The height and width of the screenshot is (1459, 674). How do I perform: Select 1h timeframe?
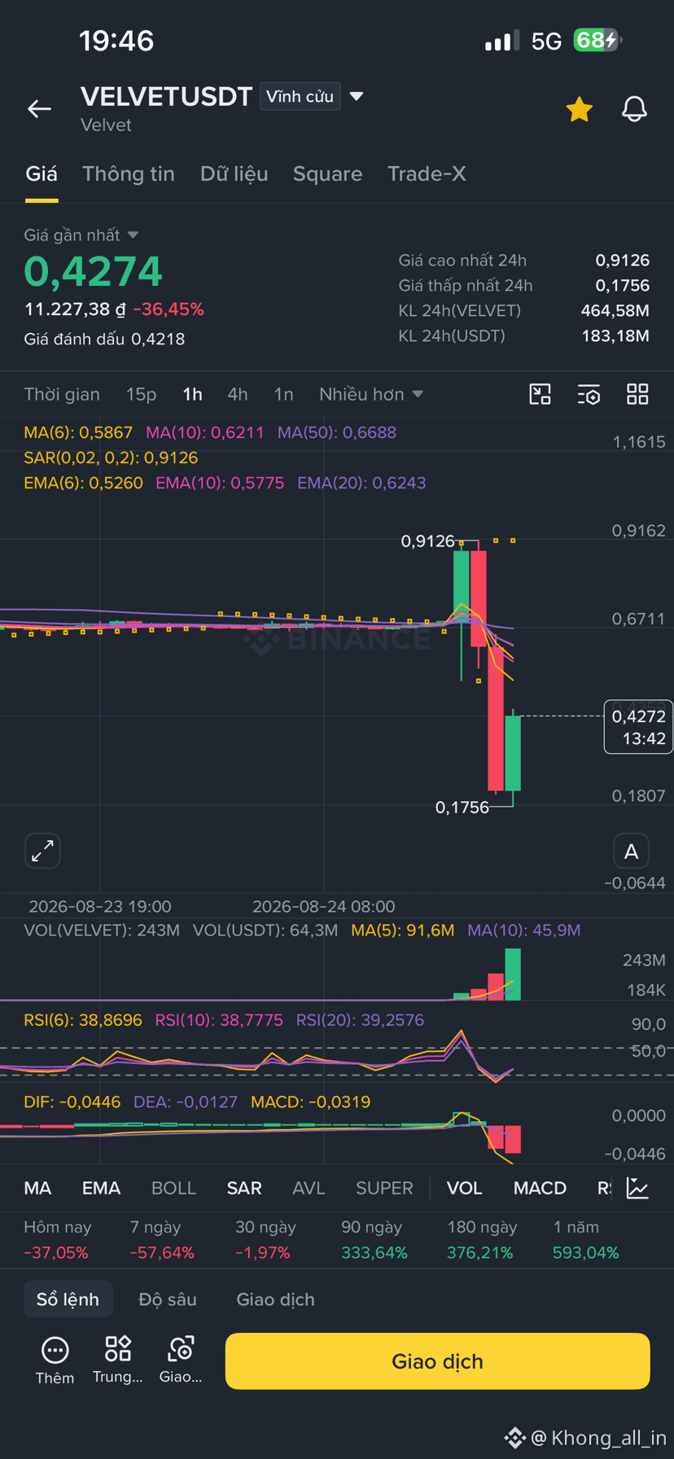pos(192,395)
